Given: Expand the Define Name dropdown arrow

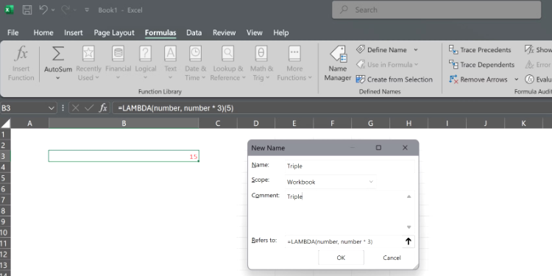Looking at the screenshot, I should tap(416, 50).
